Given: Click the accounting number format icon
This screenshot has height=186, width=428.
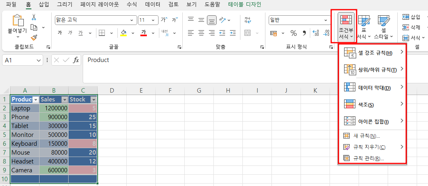Looking at the screenshot, I should point(274,33).
